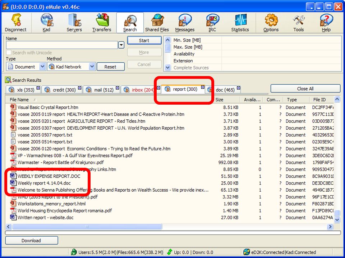Sort results by Size column header
This screenshot has height=258, width=345.
point(226,100)
